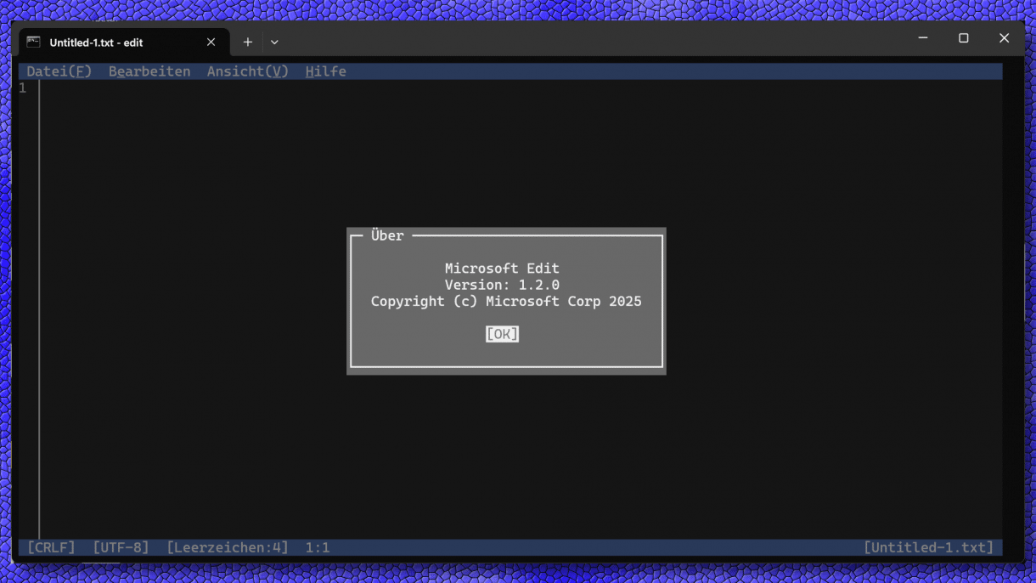Click the Über dialog title label
Screen dimensions: 1036x583
point(386,235)
